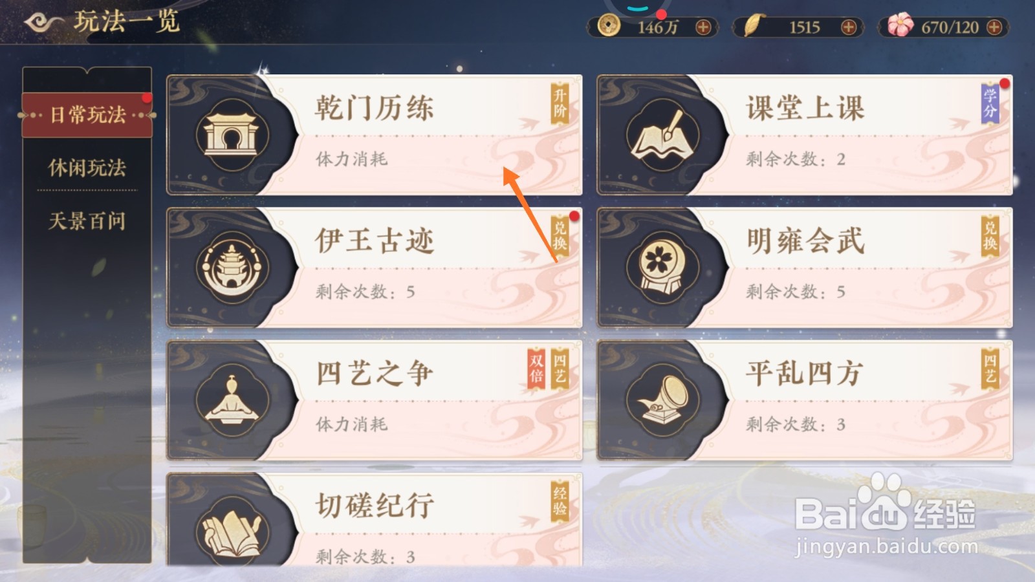Add stamina with the plus beside 670/120
1035x582 pixels.
[x=995, y=27]
